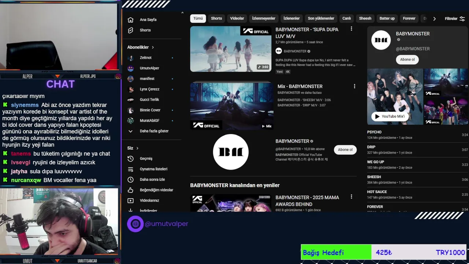This screenshot has width=469, height=264.
Task: Open Ana Sayfa home icon
Action: coord(130,20)
